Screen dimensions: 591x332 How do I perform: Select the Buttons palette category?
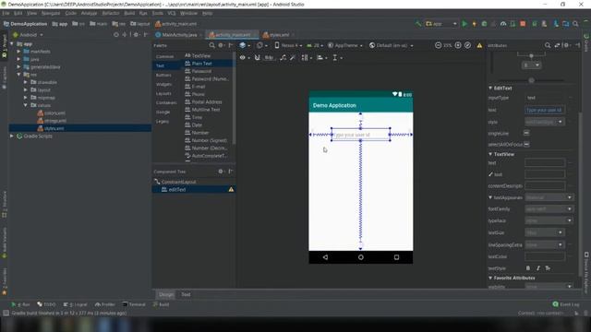click(163, 75)
